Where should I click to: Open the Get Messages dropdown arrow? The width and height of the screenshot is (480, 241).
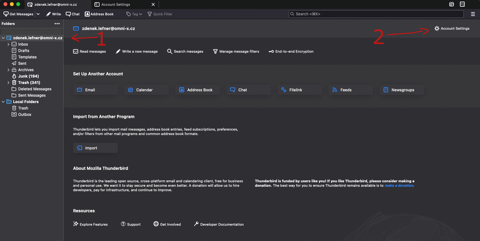38,14
